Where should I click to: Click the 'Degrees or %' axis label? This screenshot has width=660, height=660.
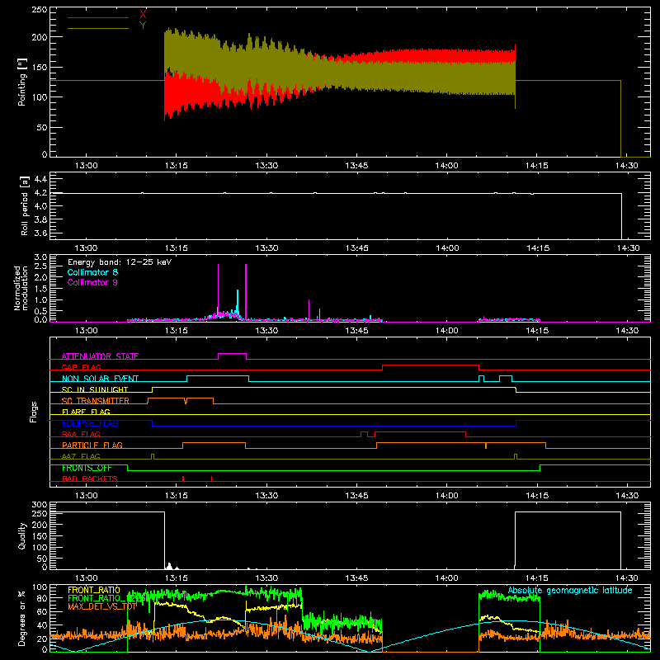(22, 618)
